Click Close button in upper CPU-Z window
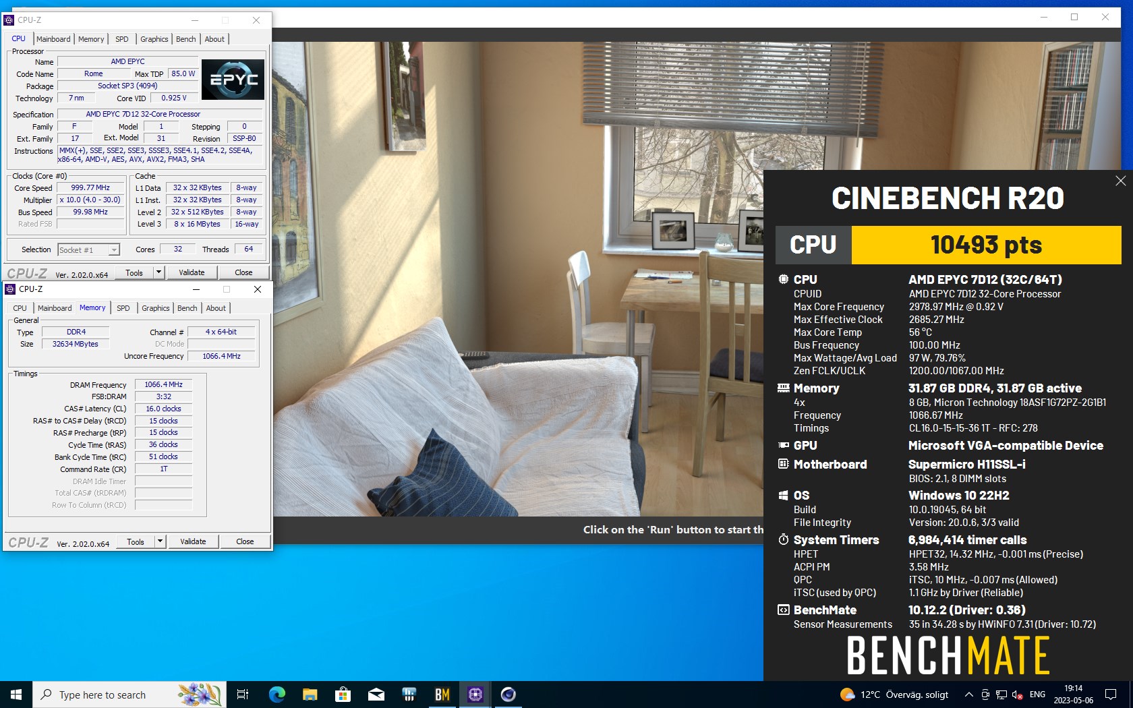The image size is (1133, 708). (243, 272)
